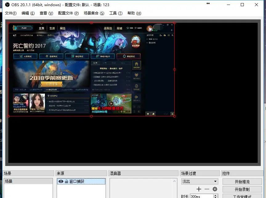
Task: Click the 死亡誓约 2017 headline
Action: pyautogui.click(x=29, y=46)
